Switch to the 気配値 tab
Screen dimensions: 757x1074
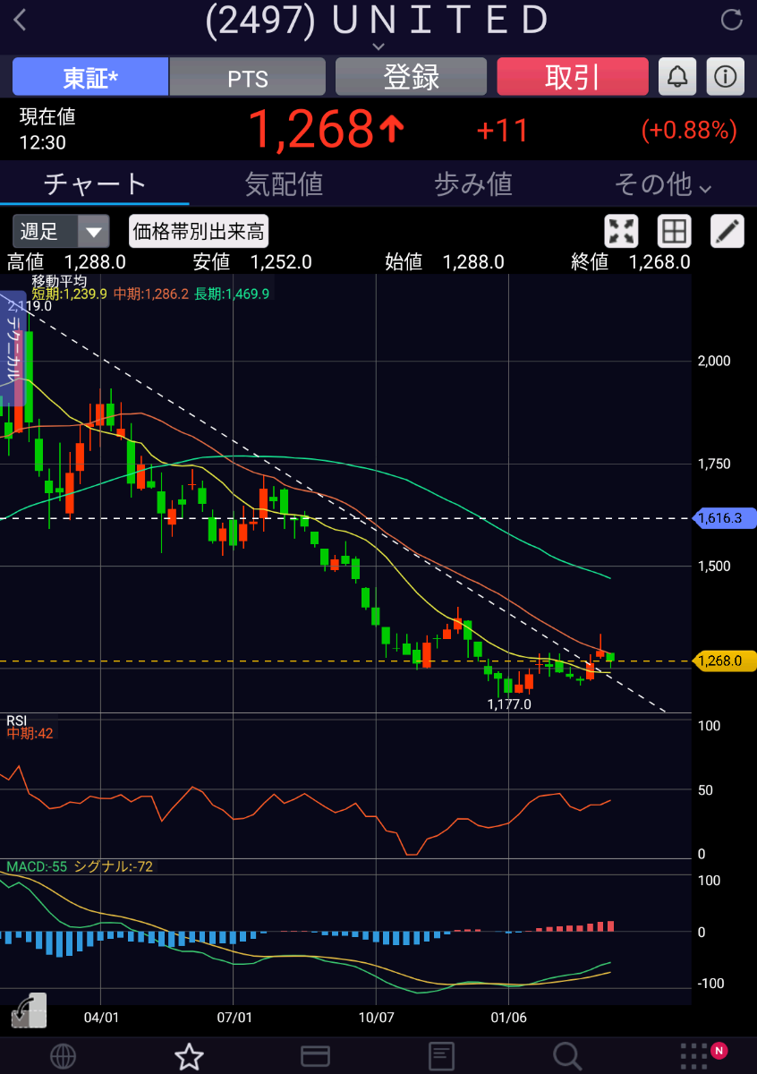coord(284,184)
